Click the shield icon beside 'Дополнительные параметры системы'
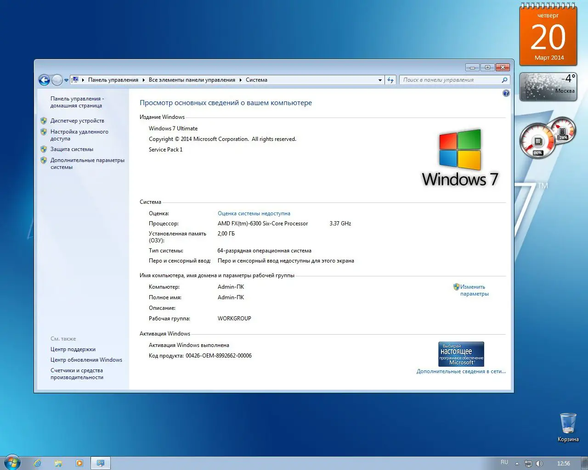 [x=44, y=160]
